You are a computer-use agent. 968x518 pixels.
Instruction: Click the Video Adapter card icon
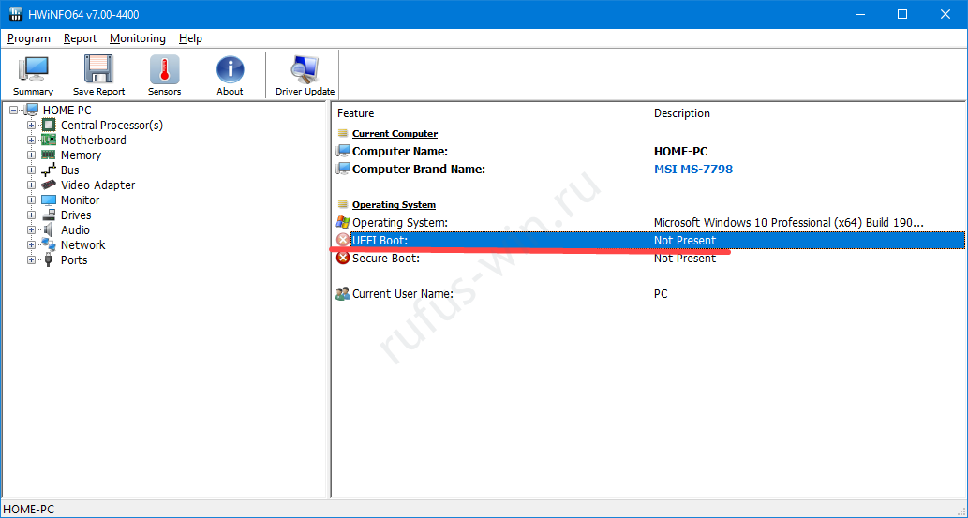pyautogui.click(x=48, y=185)
